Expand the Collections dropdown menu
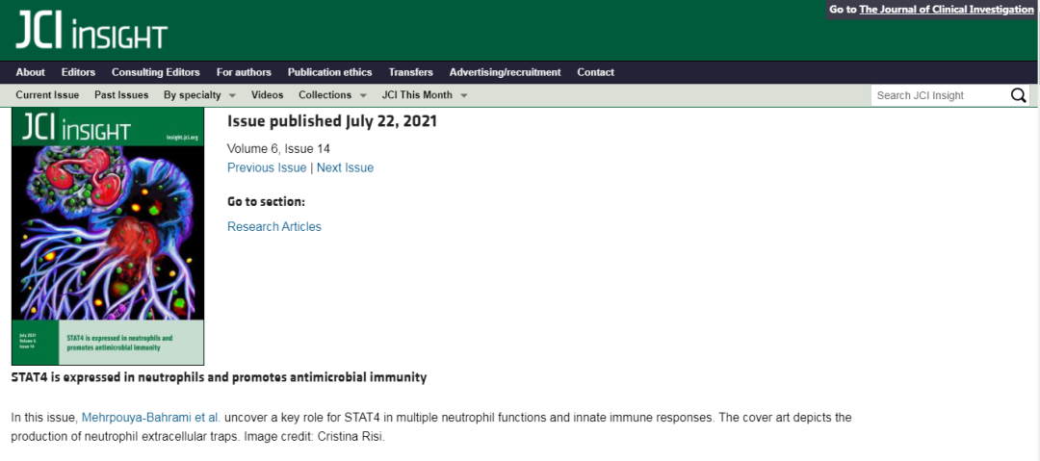Viewport: 1040px width, 461px height. [x=332, y=95]
